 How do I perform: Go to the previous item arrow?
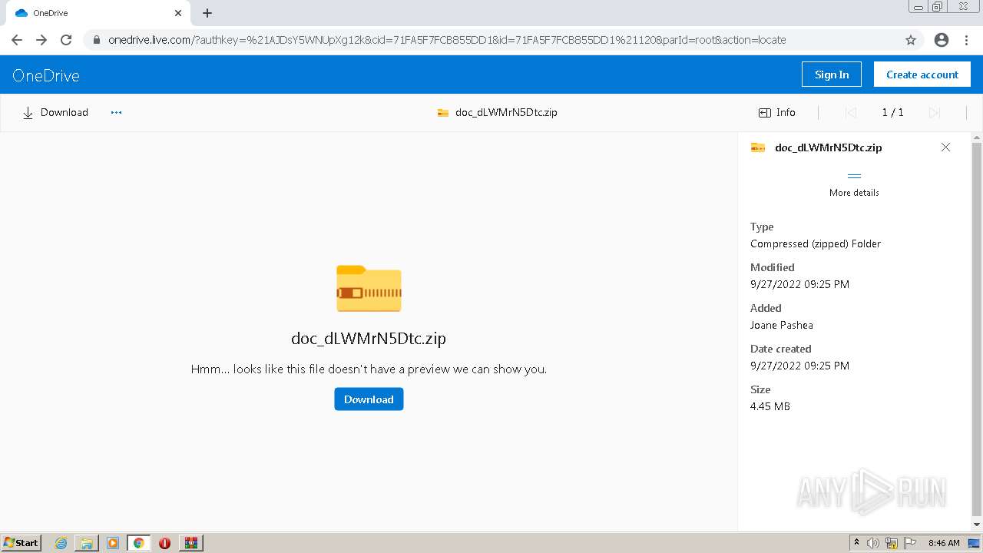coord(850,112)
